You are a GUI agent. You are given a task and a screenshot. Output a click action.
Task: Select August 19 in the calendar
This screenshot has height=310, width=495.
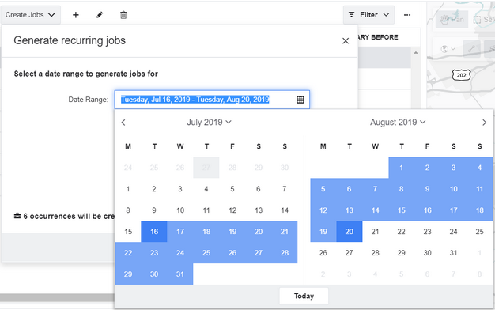click(323, 232)
